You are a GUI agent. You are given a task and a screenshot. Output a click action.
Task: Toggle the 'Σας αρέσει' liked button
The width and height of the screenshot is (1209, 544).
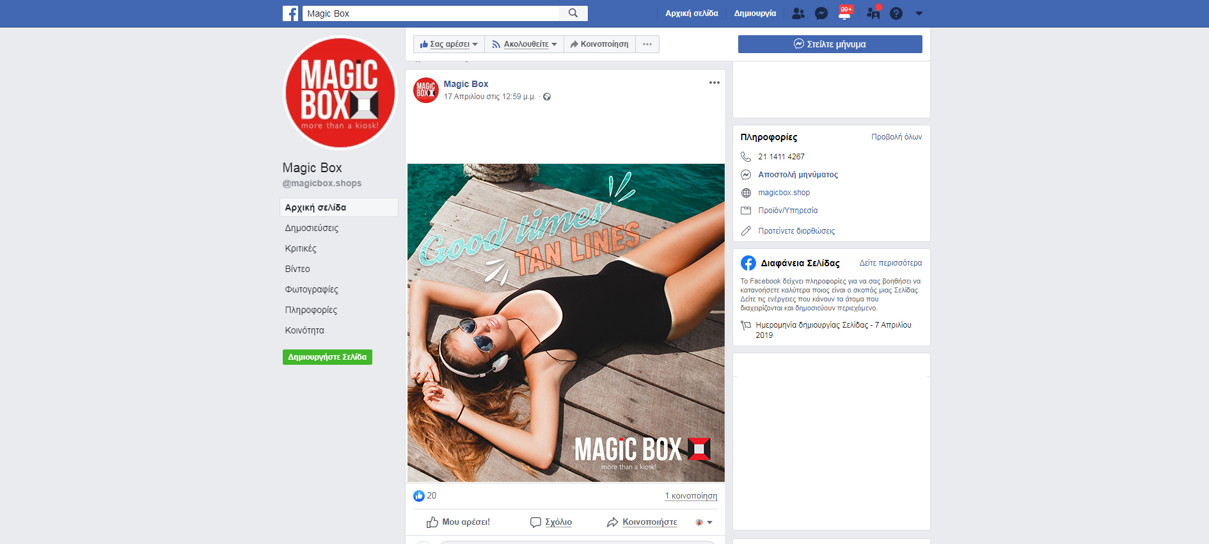tap(449, 44)
